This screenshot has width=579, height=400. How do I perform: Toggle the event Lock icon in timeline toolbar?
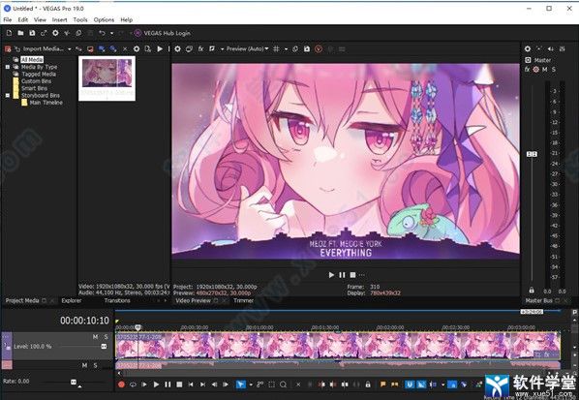[x=368, y=385]
